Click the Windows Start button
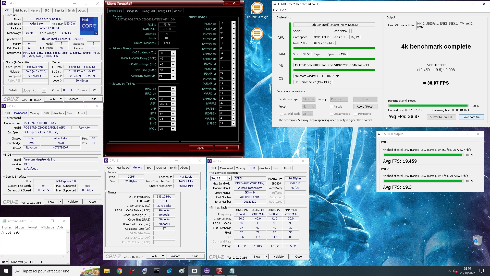Screen dimensions: 490x276 [x=6, y=271]
